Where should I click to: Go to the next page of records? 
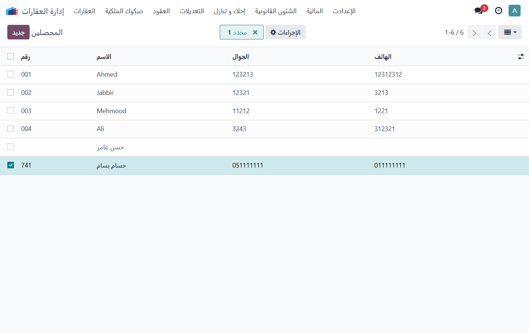point(475,32)
